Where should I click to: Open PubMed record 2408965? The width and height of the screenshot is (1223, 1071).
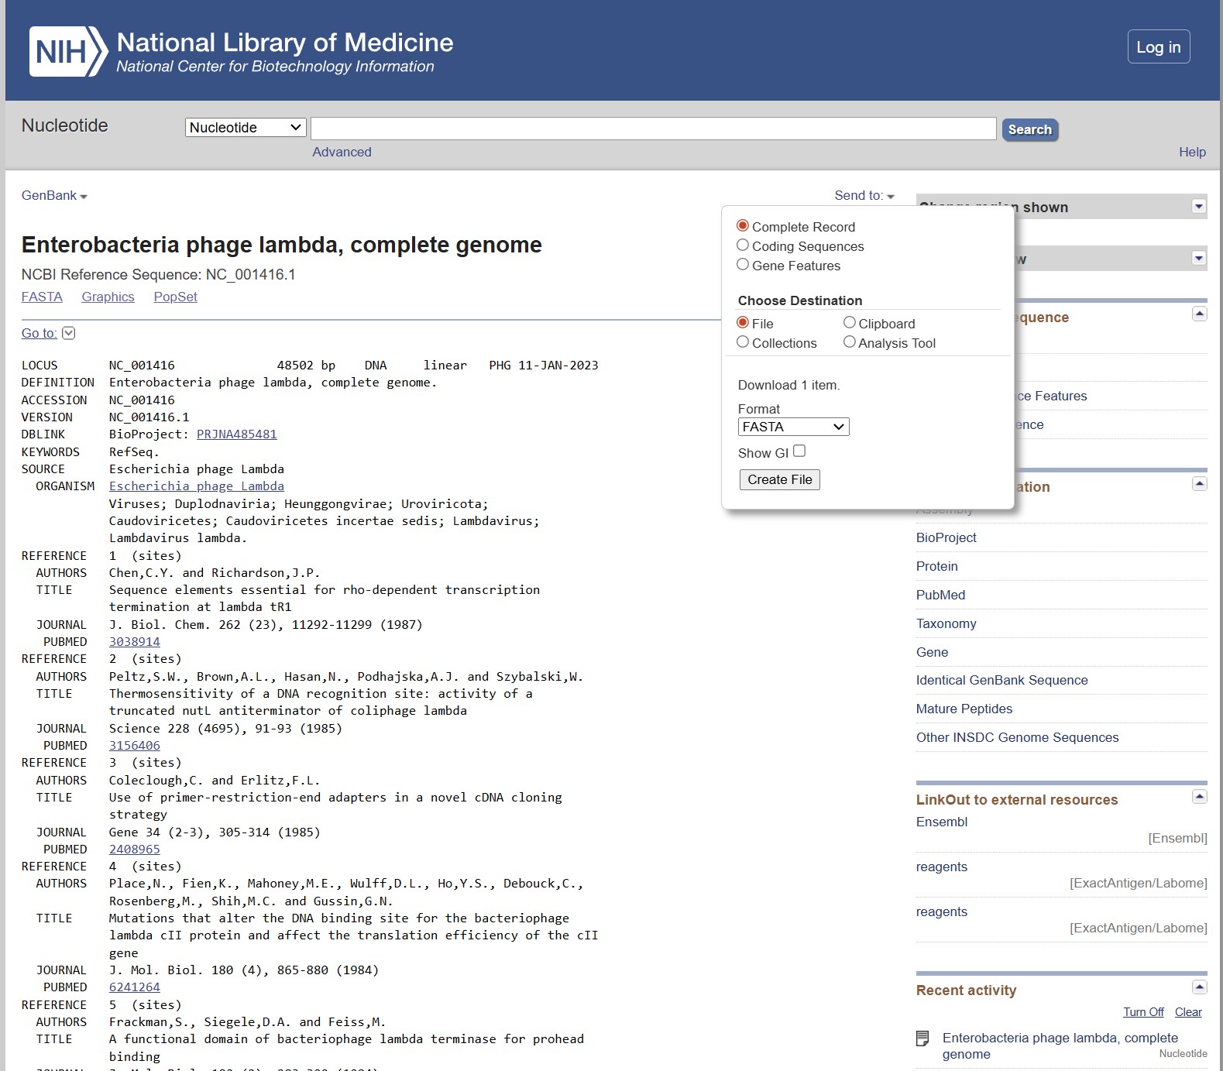pos(135,850)
